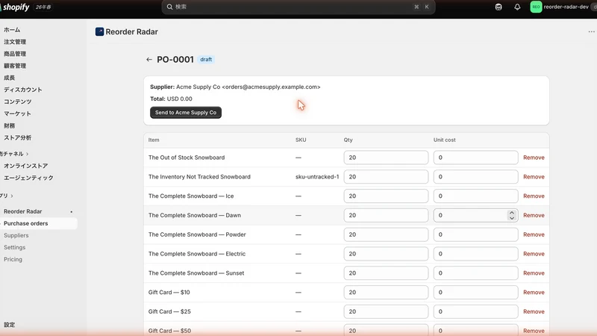597x336 pixels.
Task: Click the Reorder Radar app icon
Action: click(99, 31)
